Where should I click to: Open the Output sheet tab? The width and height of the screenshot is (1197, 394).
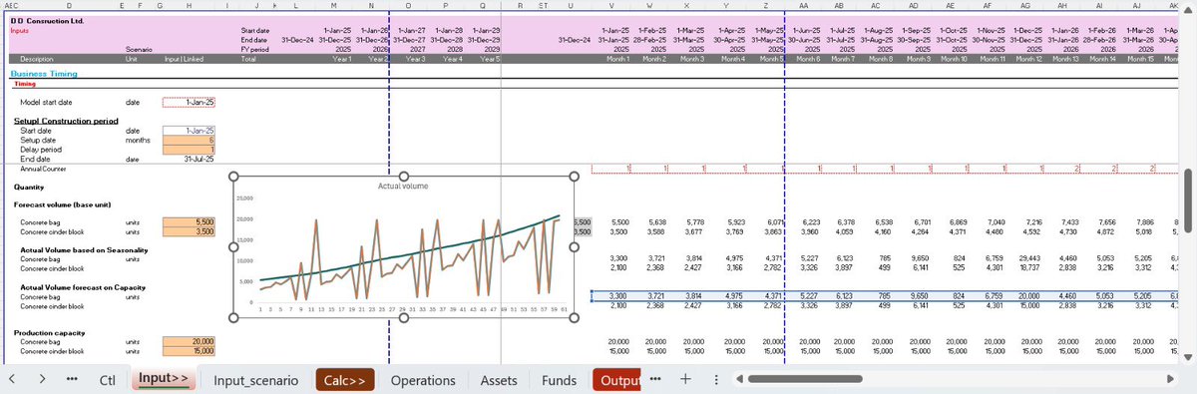pyautogui.click(x=616, y=380)
